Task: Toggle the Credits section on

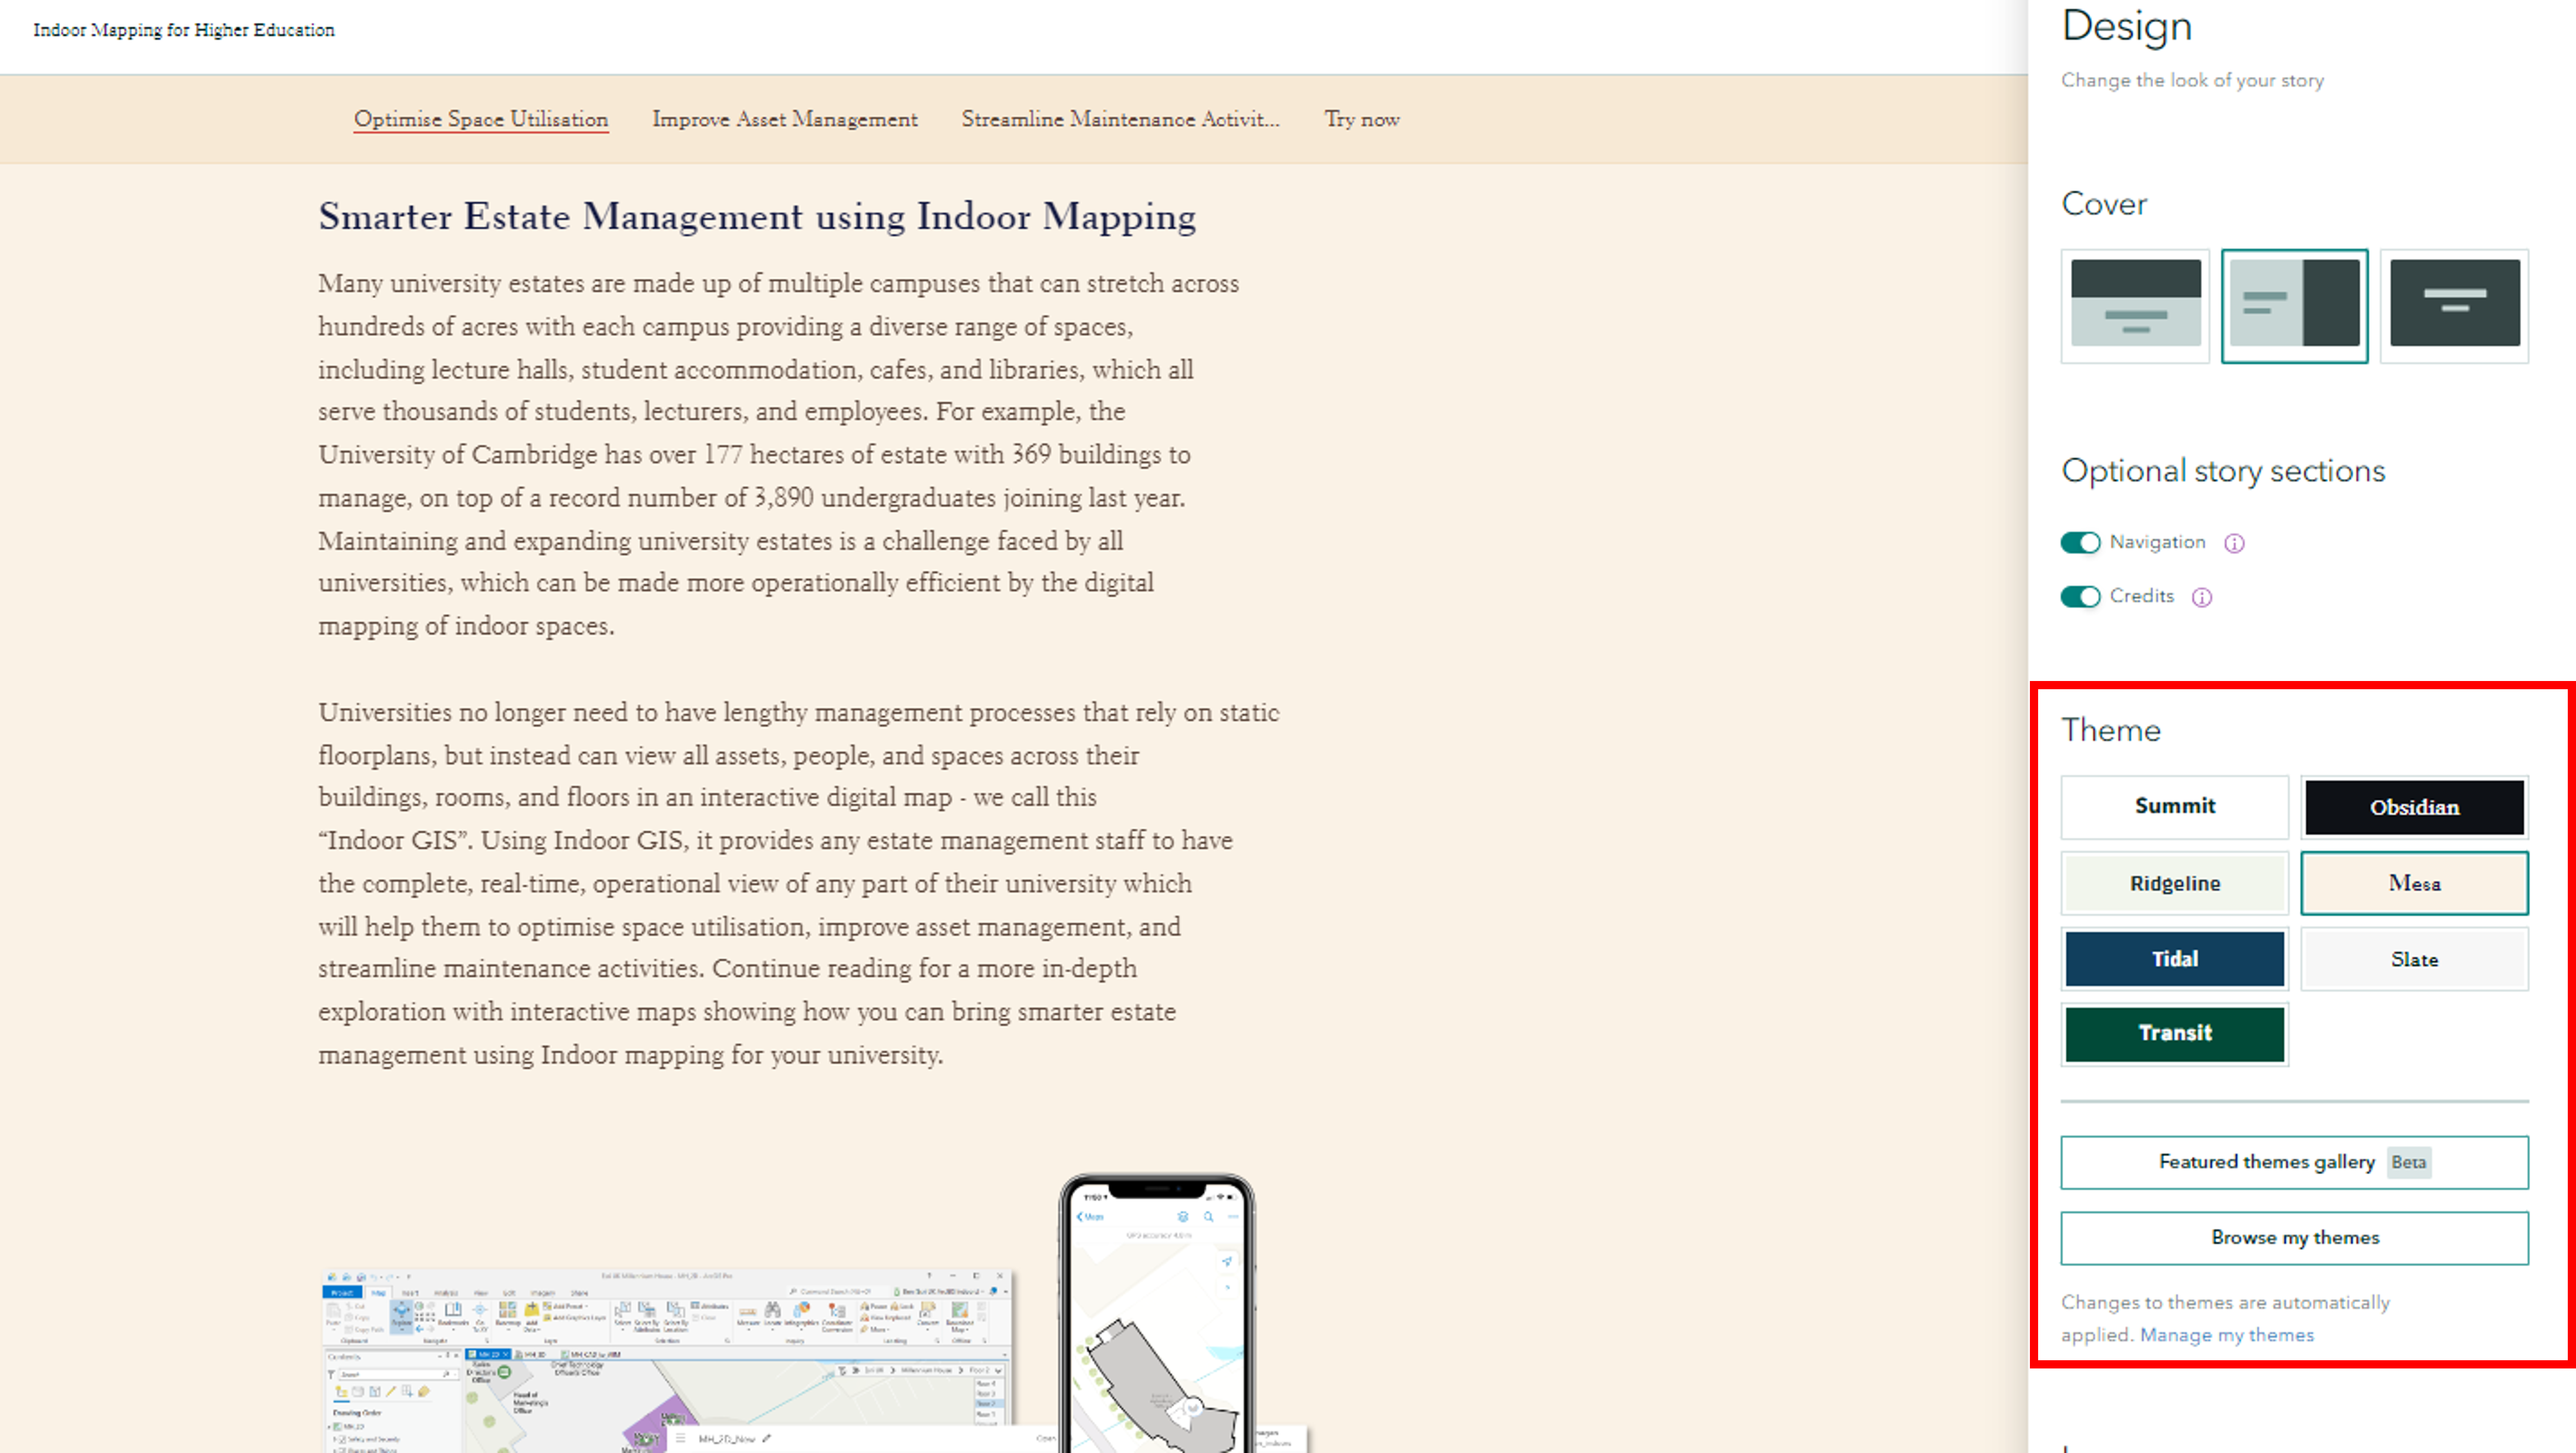Action: (2080, 595)
